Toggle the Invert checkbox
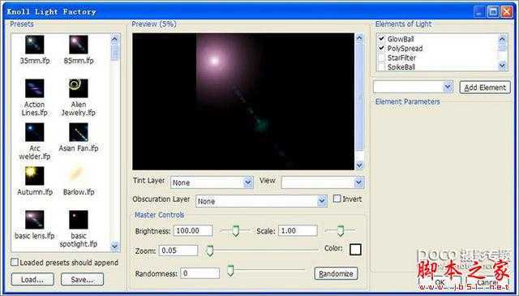The width and height of the screenshot is (519, 296). (337, 199)
